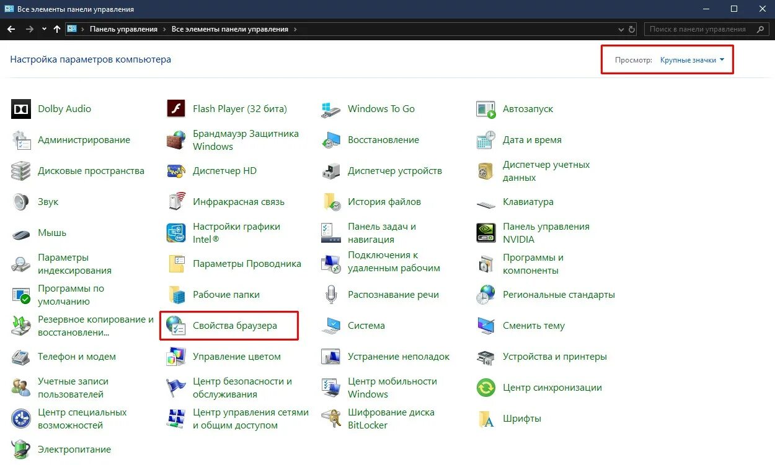775x465 pixels.
Task: Open the Звук speaker icon
Action: [x=21, y=202]
